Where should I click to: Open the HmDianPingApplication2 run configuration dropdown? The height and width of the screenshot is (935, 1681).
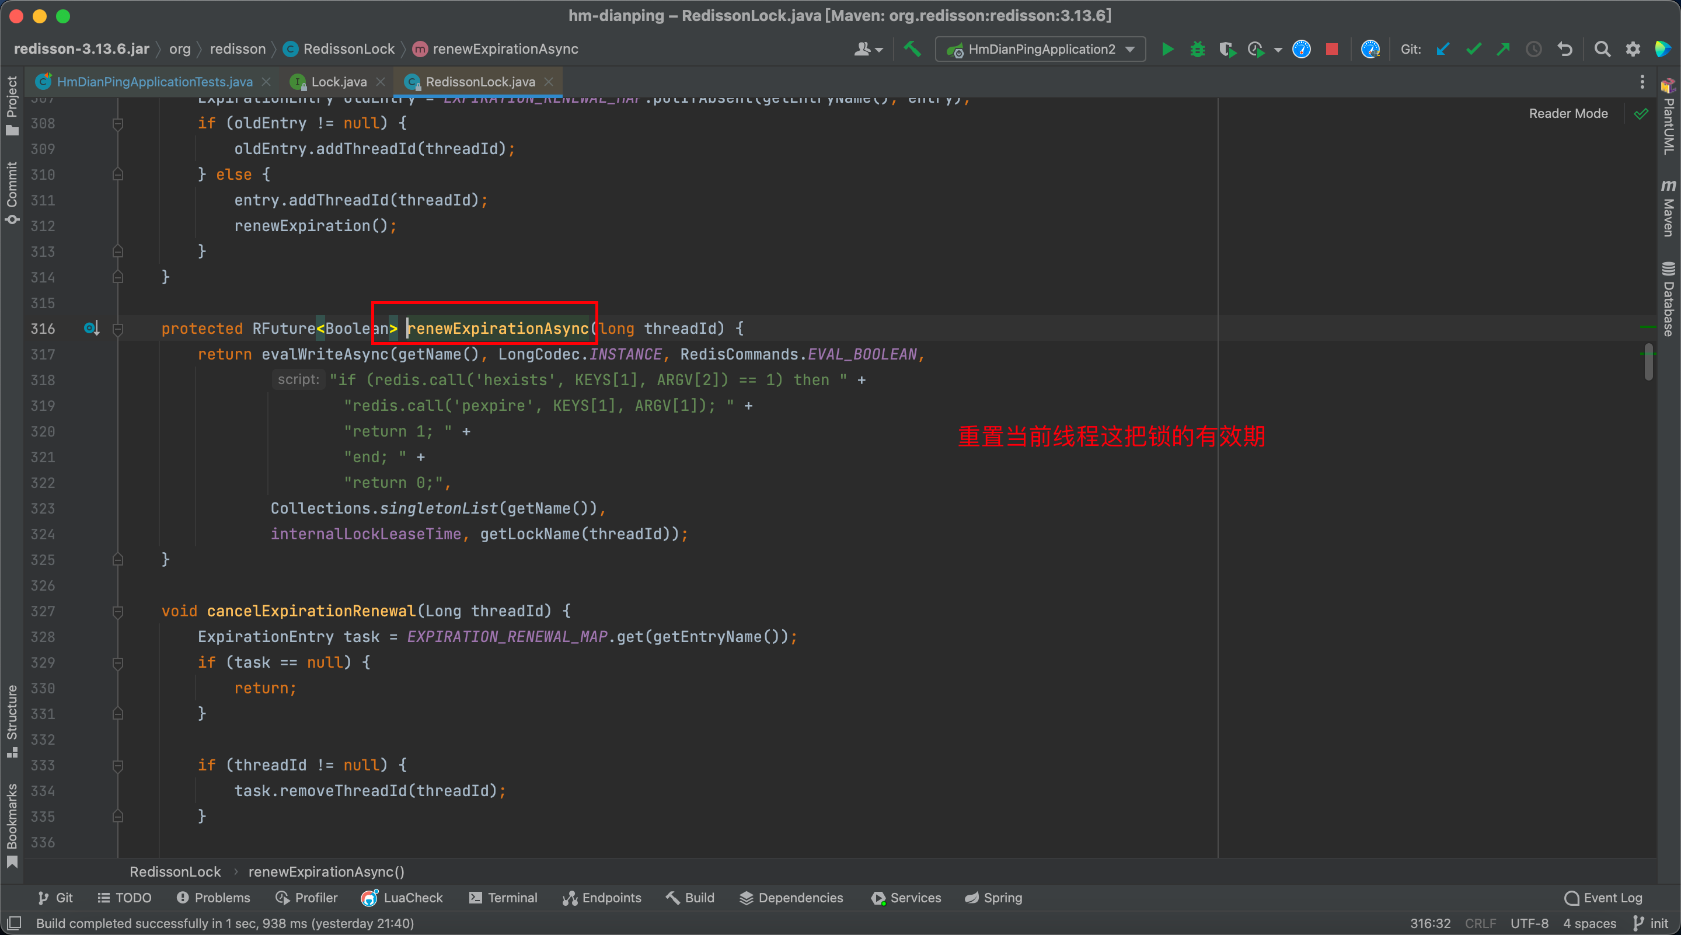click(1041, 49)
